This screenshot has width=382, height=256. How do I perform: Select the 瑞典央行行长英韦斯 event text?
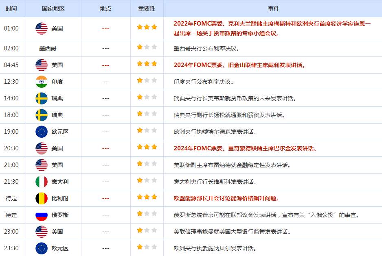[x=235, y=98]
